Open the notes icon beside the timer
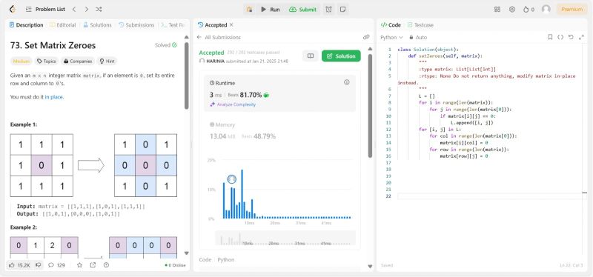 click(342, 10)
